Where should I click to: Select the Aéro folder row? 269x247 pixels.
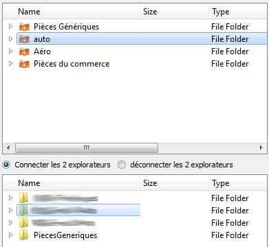pyautogui.click(x=135, y=51)
